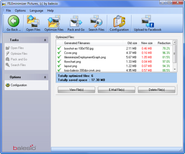Click the 0.46 MB new size value
185x154 pixels.
[147, 48]
